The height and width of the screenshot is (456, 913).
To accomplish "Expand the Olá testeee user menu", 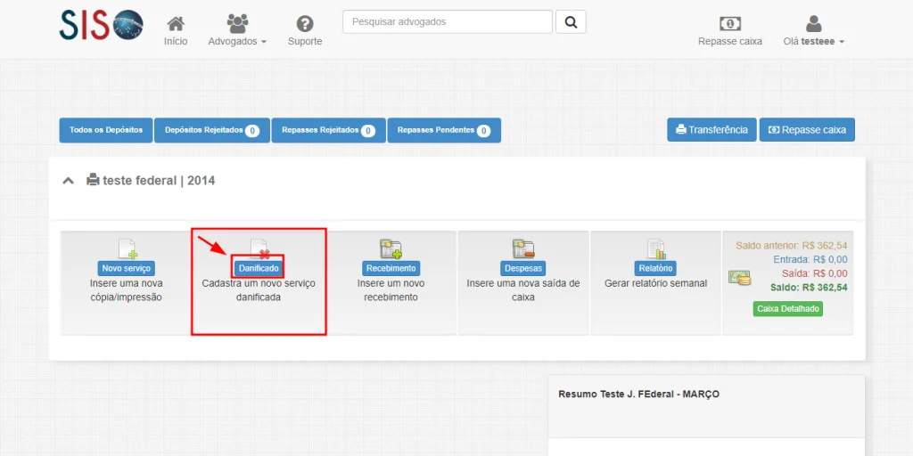I will tap(813, 31).
